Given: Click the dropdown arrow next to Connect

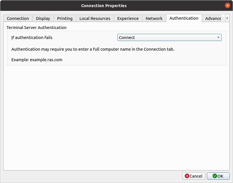Looking at the screenshot, I should tap(218, 38).
